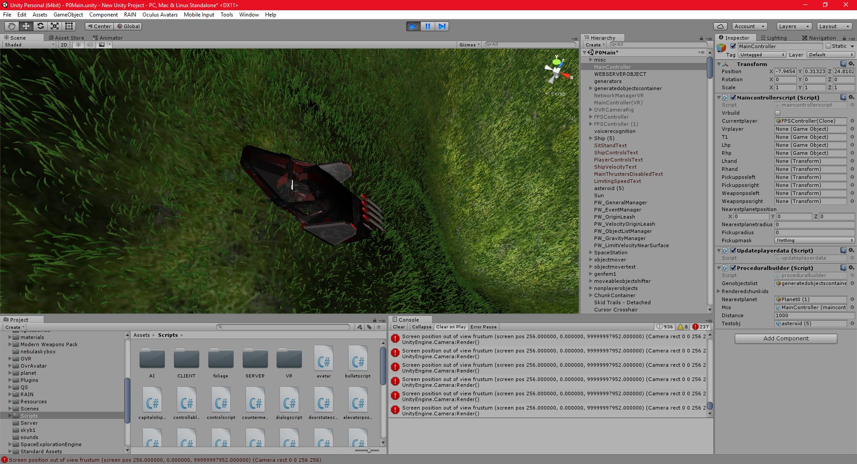Select the Rect transform tool
This screenshot has width=857, height=464.
point(69,26)
